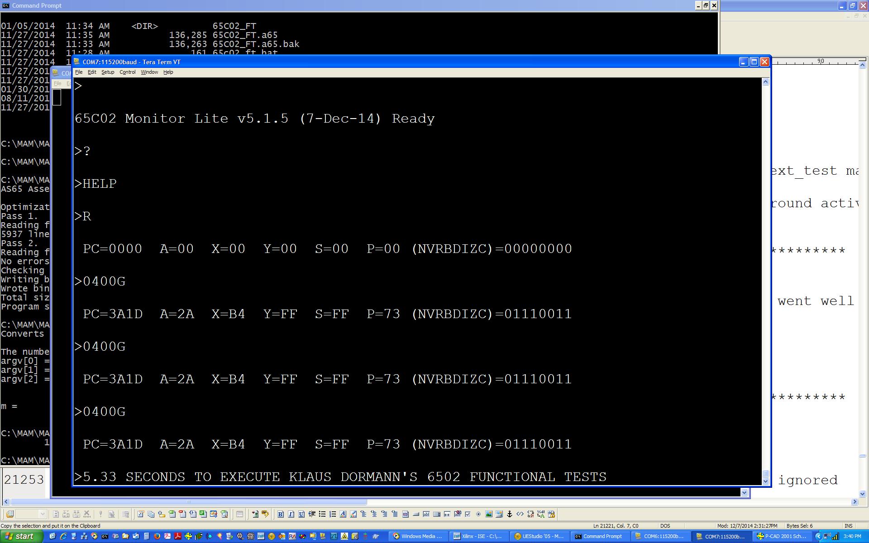Click the Bold formatting toolbar icon
The image size is (869, 543).
click(x=281, y=514)
